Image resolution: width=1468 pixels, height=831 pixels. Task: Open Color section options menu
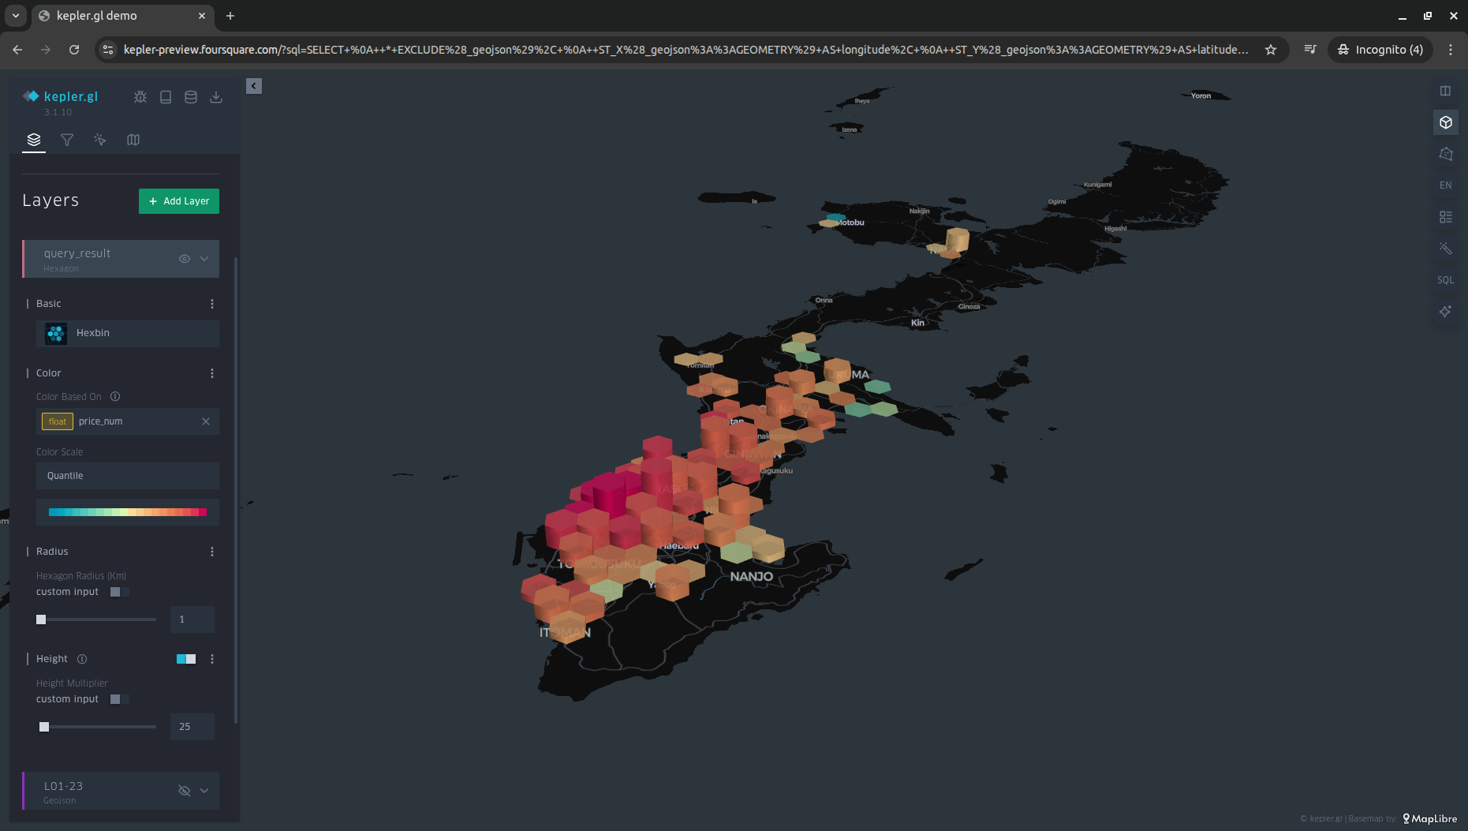tap(212, 373)
